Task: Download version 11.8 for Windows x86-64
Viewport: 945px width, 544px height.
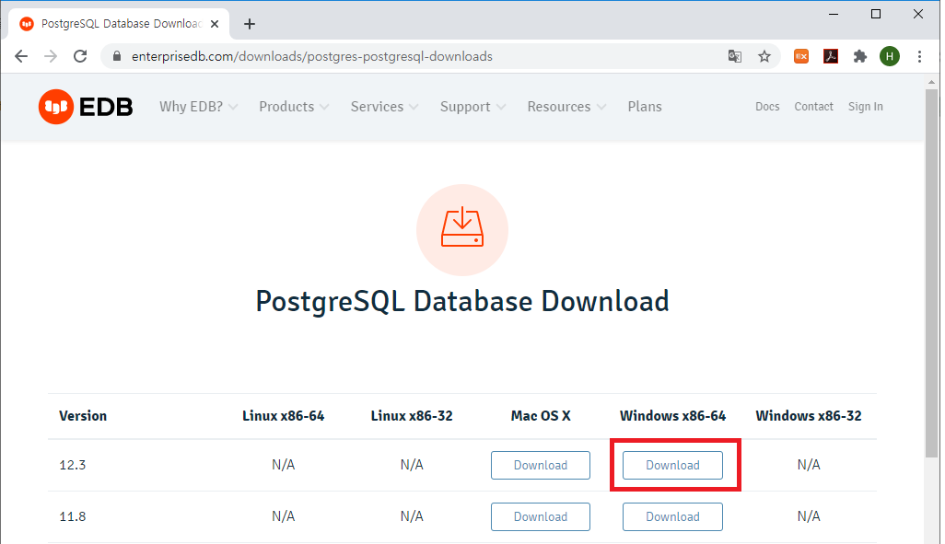Action: click(x=672, y=517)
